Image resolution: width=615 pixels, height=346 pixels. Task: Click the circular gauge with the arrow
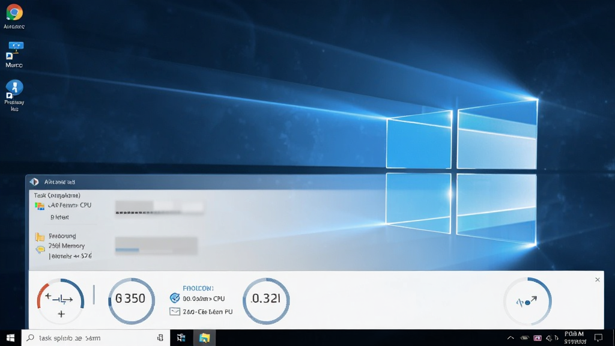point(527,301)
